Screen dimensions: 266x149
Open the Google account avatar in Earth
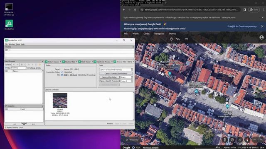tap(261, 37)
